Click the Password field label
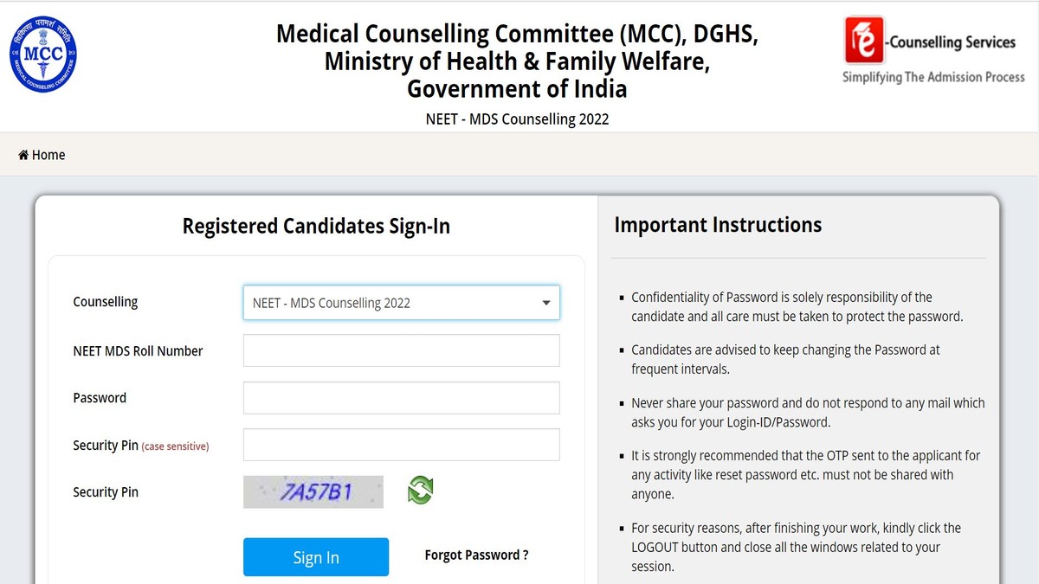This screenshot has width=1039, height=584. (100, 398)
